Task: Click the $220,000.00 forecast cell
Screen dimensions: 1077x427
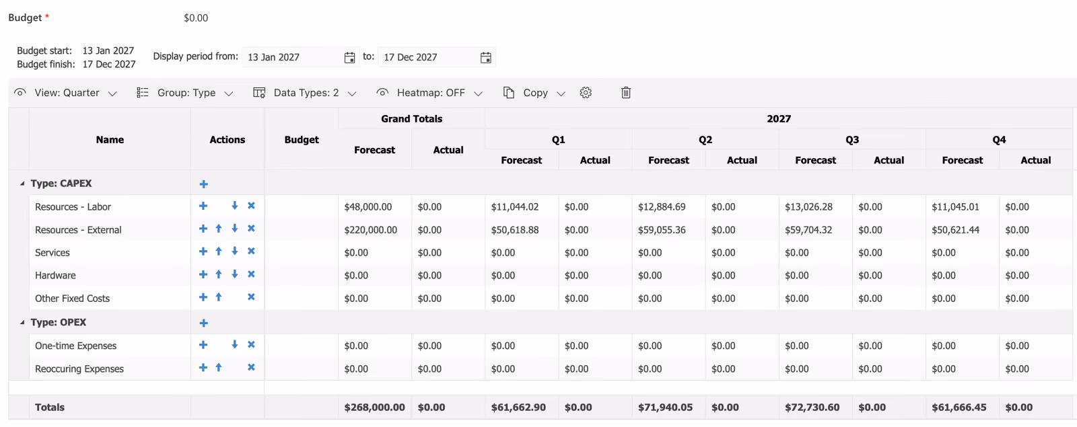Action: click(375, 230)
